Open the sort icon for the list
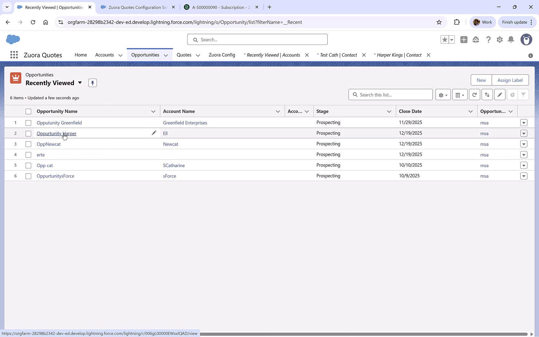This screenshot has height=337, width=539. 487,94
